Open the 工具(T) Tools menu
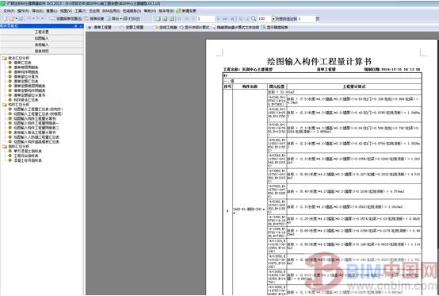The width and height of the screenshot is (439, 296). point(80,11)
